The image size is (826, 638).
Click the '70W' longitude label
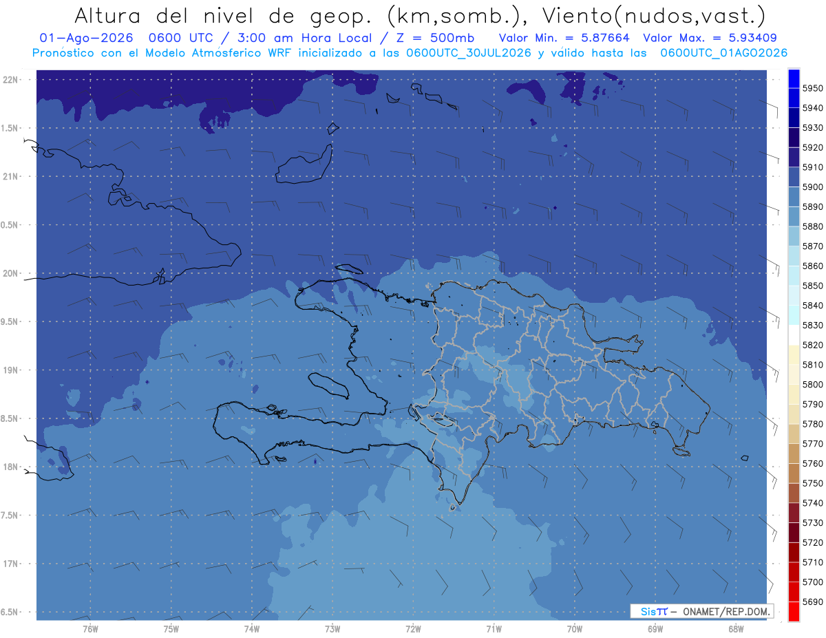pos(575,629)
